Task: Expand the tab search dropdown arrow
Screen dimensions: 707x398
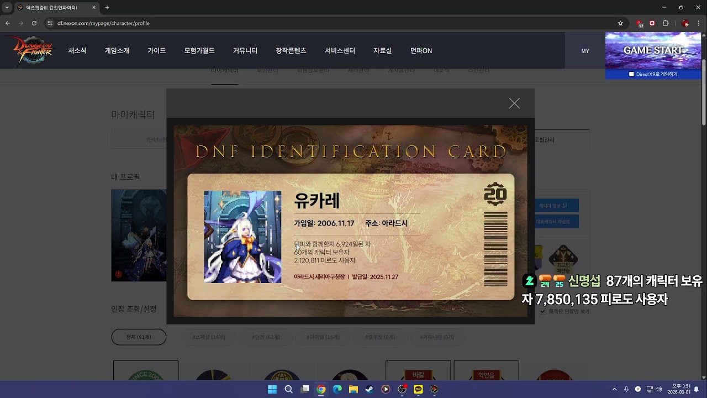Action: pyautogui.click(x=7, y=8)
